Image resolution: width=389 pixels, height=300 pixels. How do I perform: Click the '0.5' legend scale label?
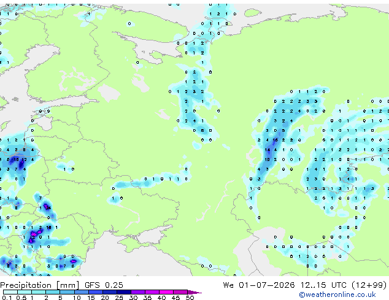(21, 298)
